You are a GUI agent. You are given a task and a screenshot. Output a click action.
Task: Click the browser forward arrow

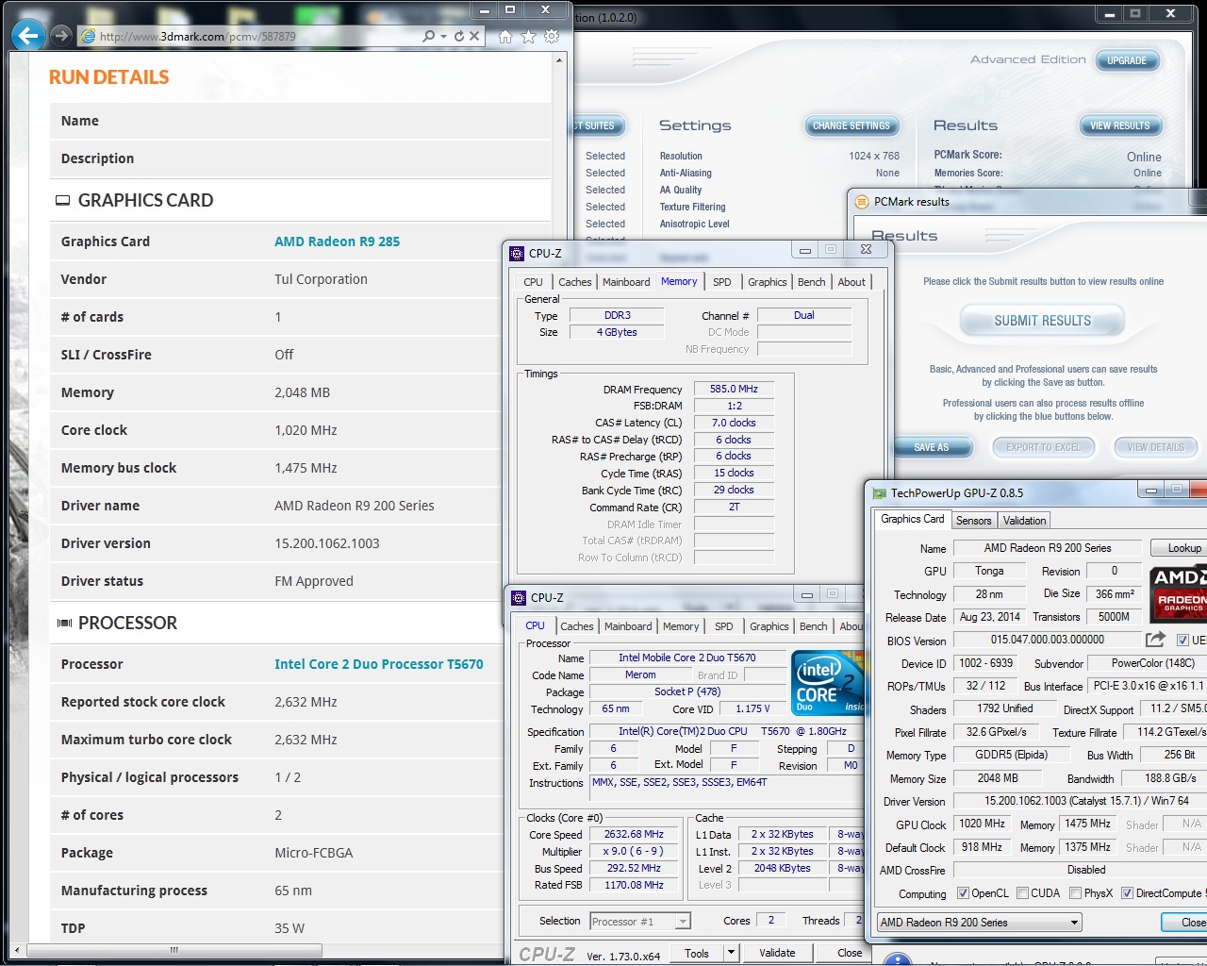coord(62,36)
